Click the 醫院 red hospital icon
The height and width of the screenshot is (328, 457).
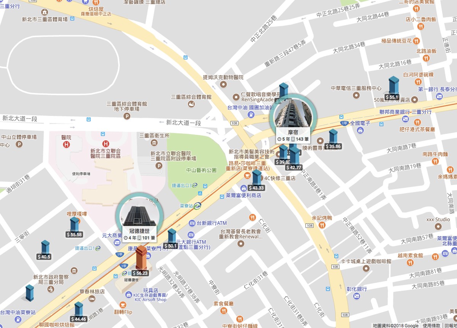pos(66,144)
